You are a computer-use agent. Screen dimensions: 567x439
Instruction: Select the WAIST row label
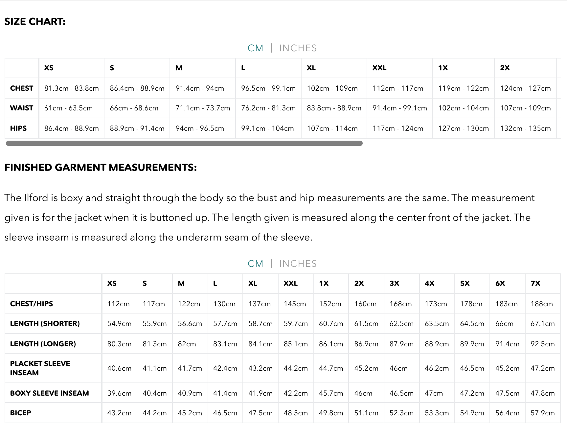(22, 108)
